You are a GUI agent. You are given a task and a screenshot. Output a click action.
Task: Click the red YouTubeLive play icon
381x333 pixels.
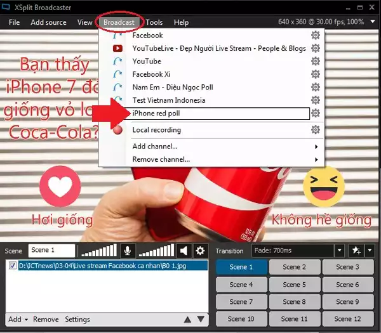pyautogui.click(x=117, y=48)
